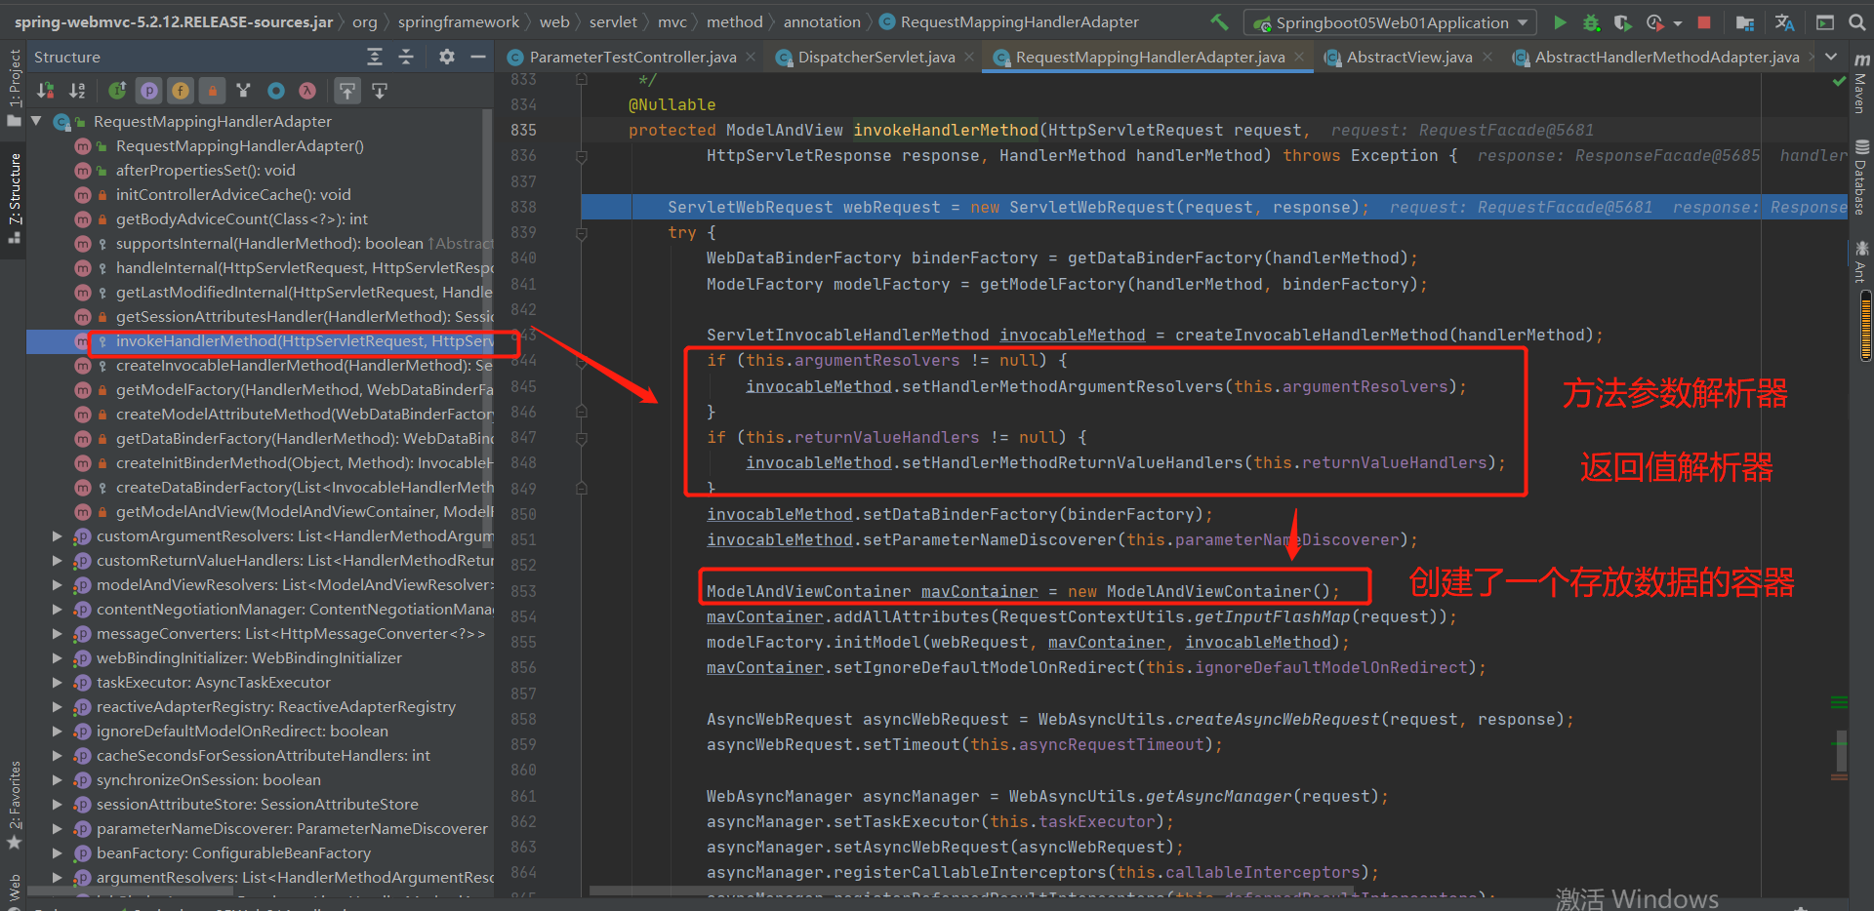Click the profiler run icon

[x=1654, y=21]
